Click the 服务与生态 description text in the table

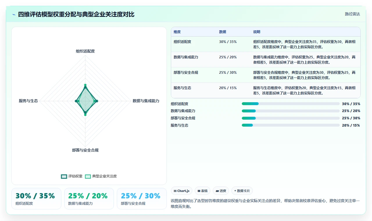[304, 90]
